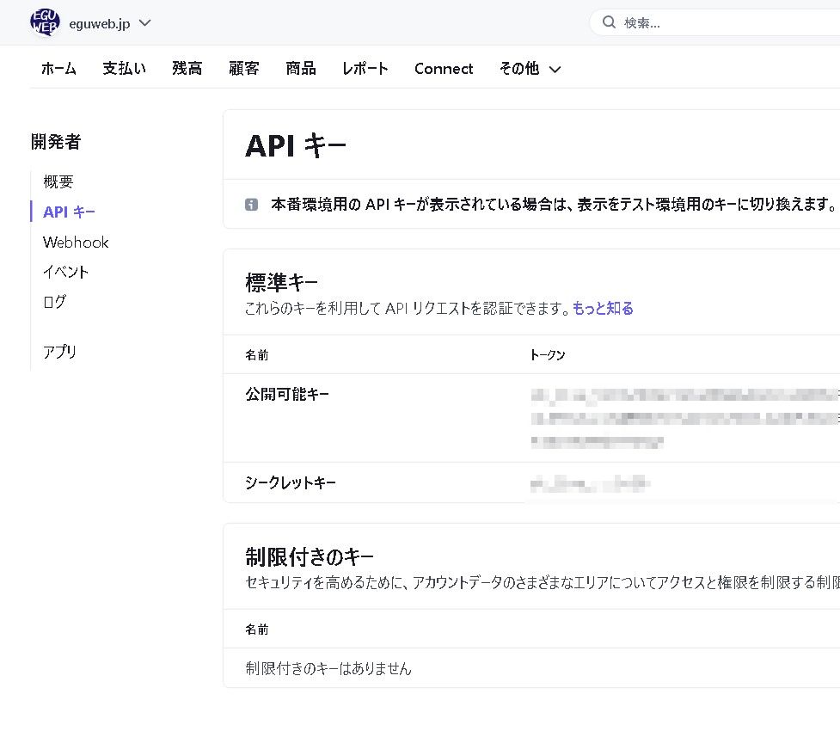Go to the ホーム tab
The height and width of the screenshot is (731, 840).
[x=58, y=69]
